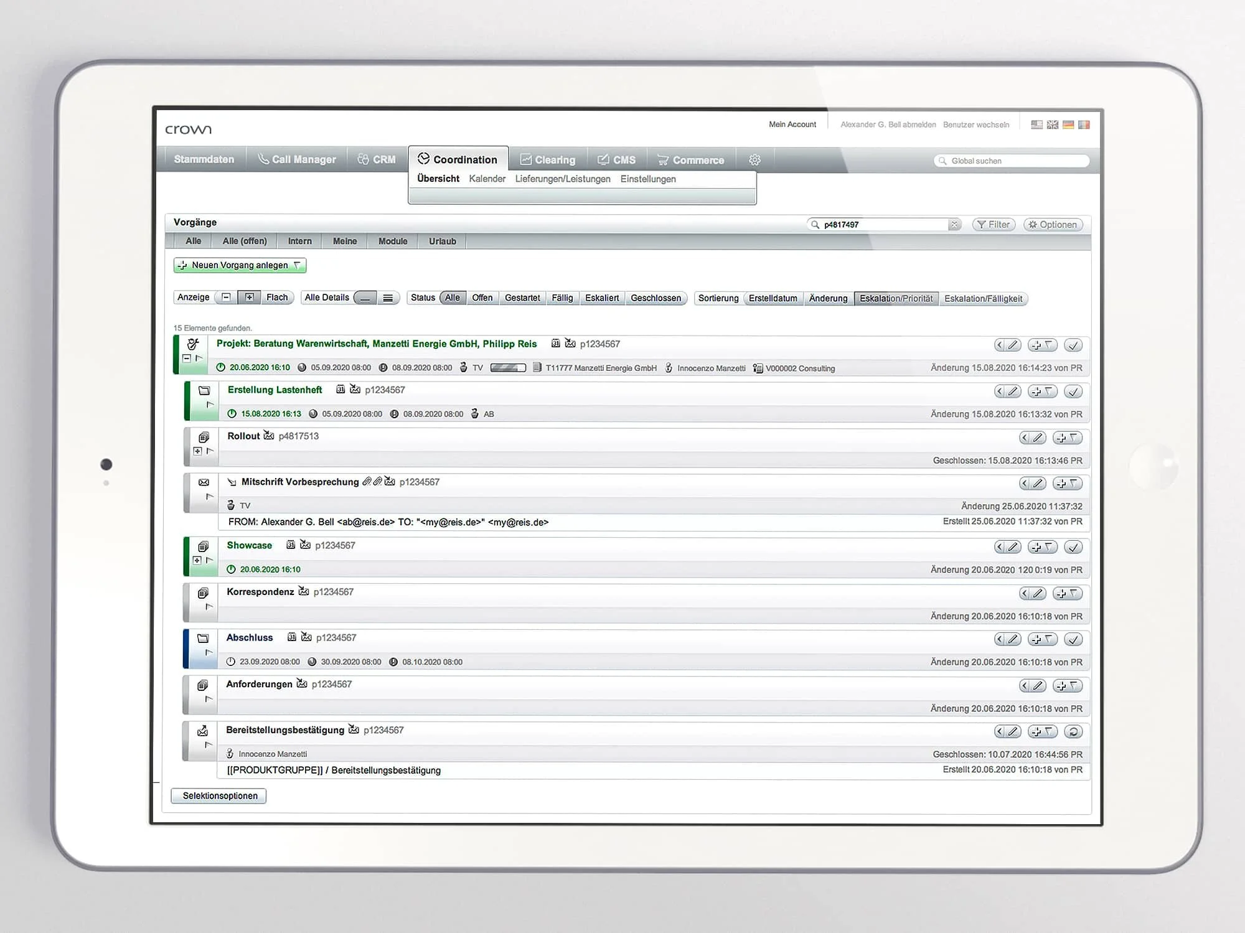Click calendar icon next to Abschluss title
Image resolution: width=1245 pixels, height=933 pixels.
click(x=291, y=637)
